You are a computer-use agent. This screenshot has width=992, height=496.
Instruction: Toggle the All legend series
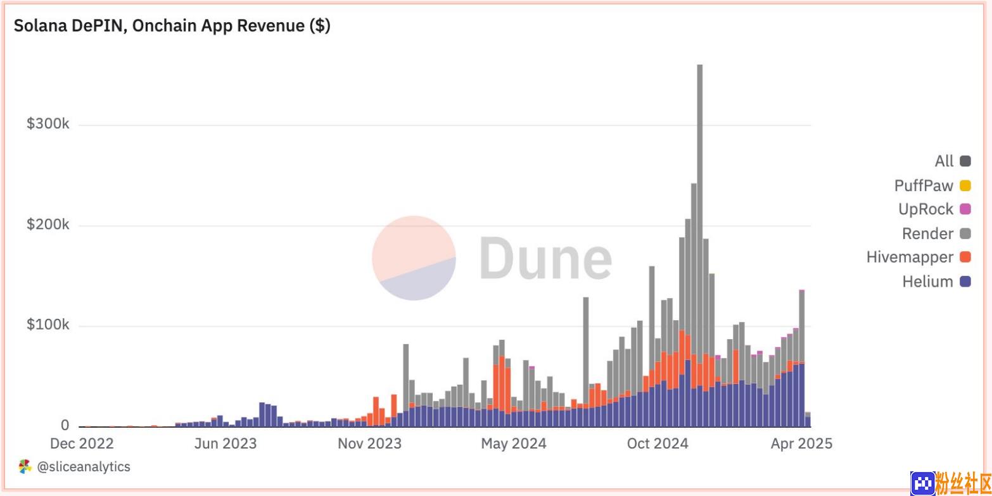click(952, 161)
